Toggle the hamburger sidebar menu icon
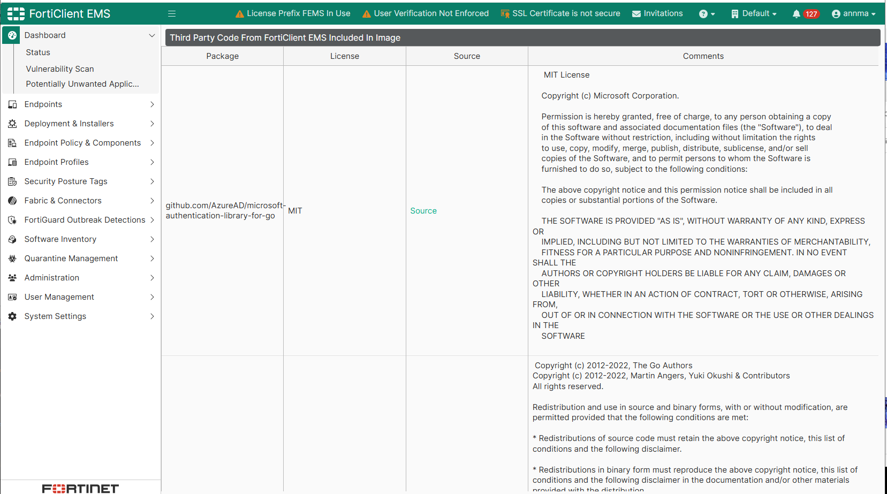The width and height of the screenshot is (887, 494). [172, 14]
